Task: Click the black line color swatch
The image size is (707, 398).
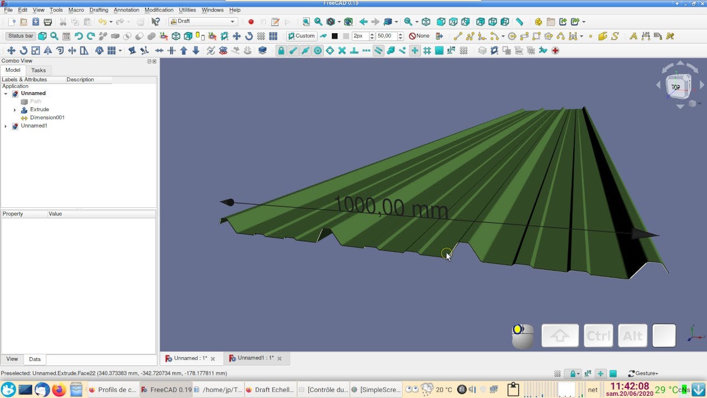Action: 334,36
